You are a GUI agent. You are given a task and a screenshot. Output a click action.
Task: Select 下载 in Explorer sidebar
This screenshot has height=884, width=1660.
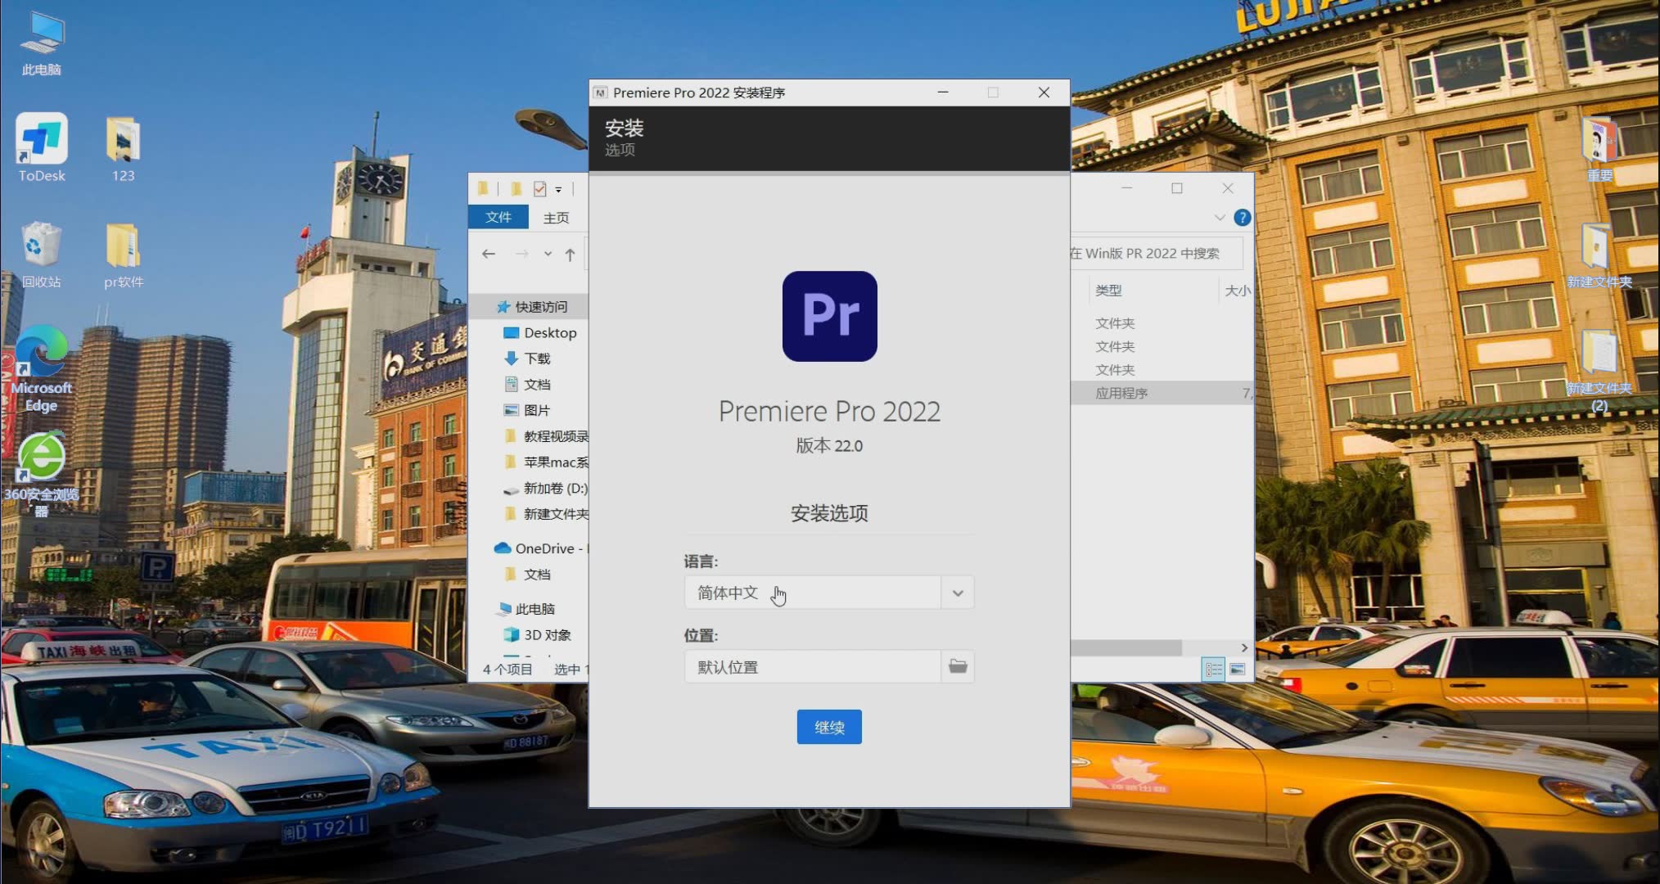pos(528,359)
